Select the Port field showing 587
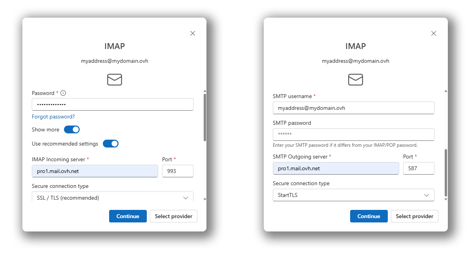This screenshot has width=471, height=255. (418, 168)
